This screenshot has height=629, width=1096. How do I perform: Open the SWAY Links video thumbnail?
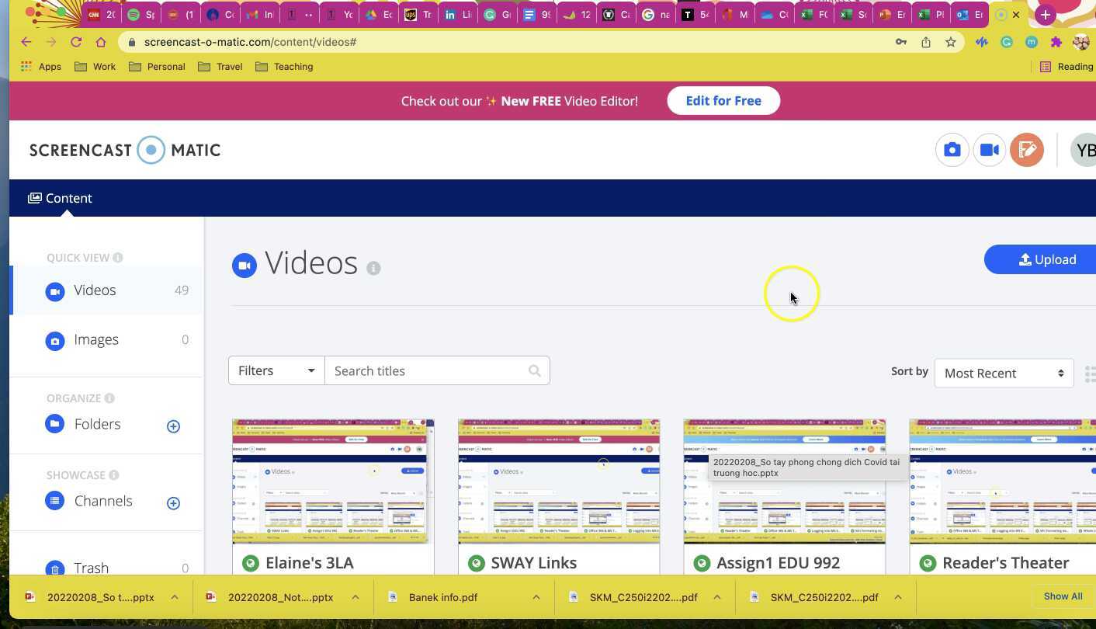pyautogui.click(x=559, y=481)
